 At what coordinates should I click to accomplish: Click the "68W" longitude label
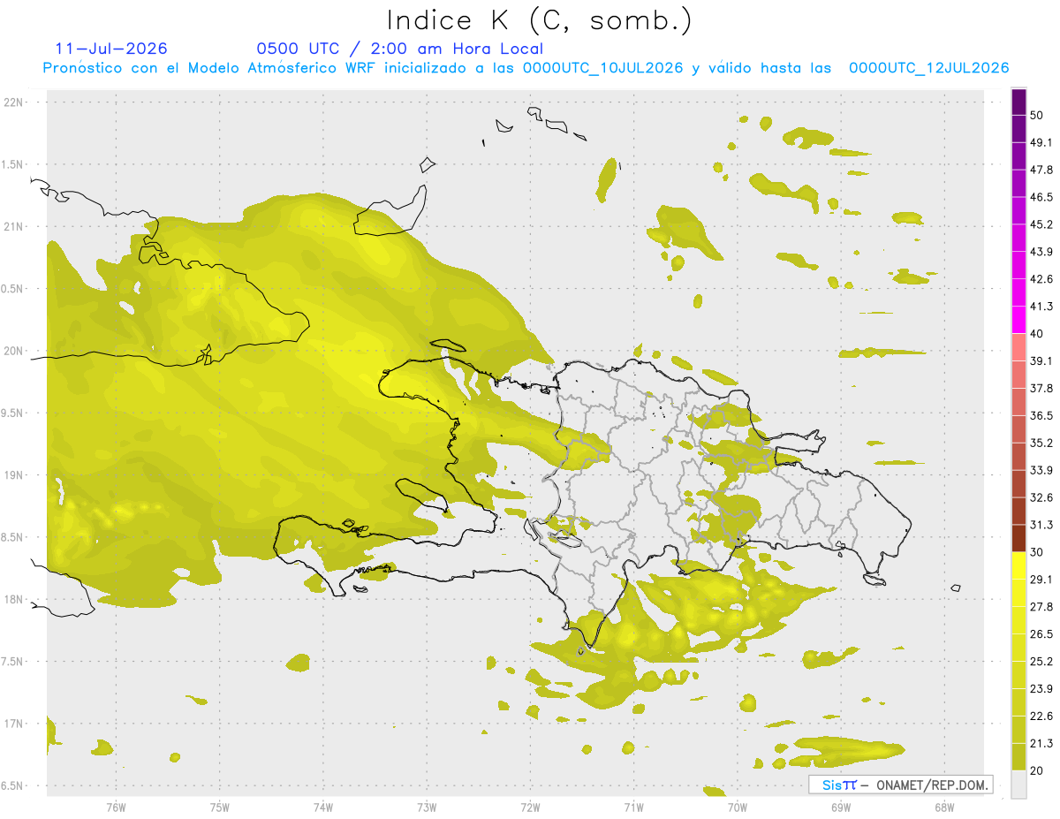pyautogui.click(x=944, y=807)
